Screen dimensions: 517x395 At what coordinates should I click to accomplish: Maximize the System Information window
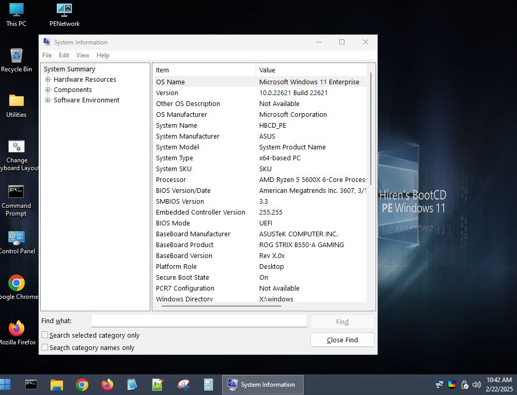[342, 42]
